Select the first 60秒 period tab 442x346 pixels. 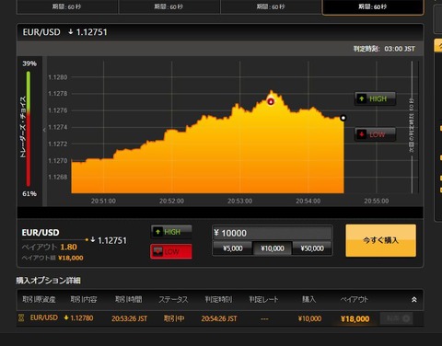click(67, 6)
